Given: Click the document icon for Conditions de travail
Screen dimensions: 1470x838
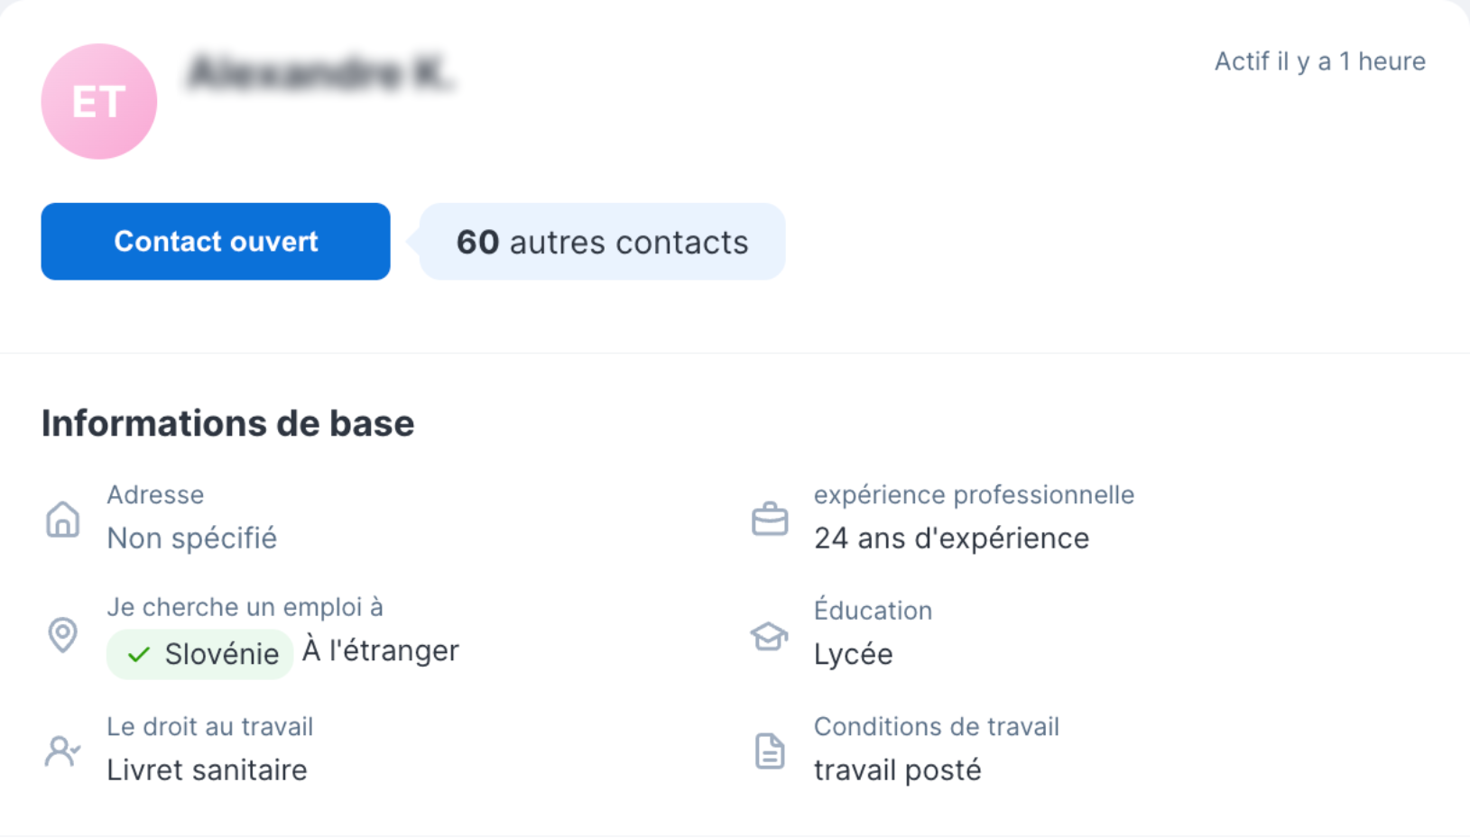Looking at the screenshot, I should point(770,751).
